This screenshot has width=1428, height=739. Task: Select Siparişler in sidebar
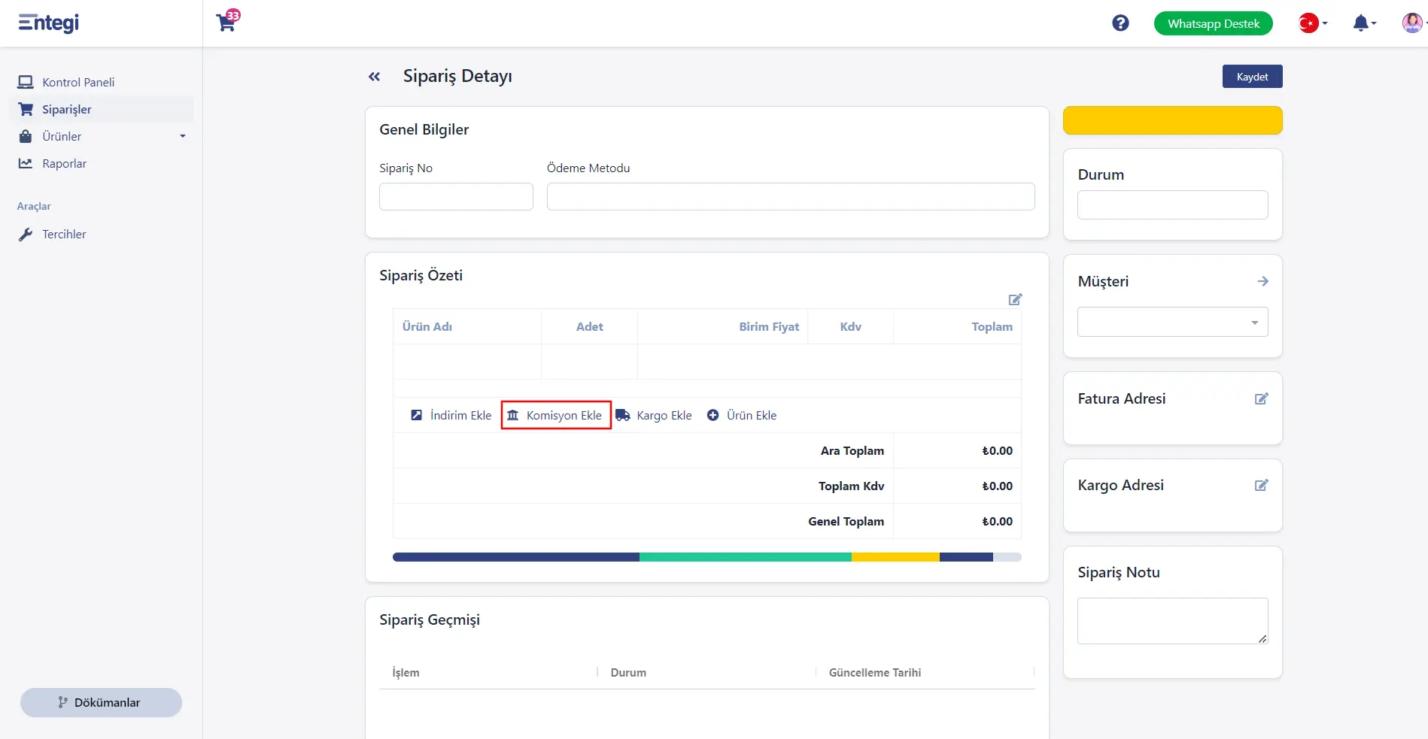(x=67, y=109)
